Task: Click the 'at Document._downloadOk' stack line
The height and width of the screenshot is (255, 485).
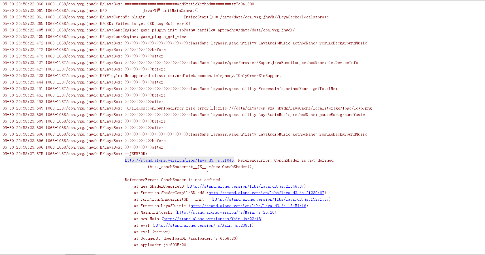Action: (186, 239)
